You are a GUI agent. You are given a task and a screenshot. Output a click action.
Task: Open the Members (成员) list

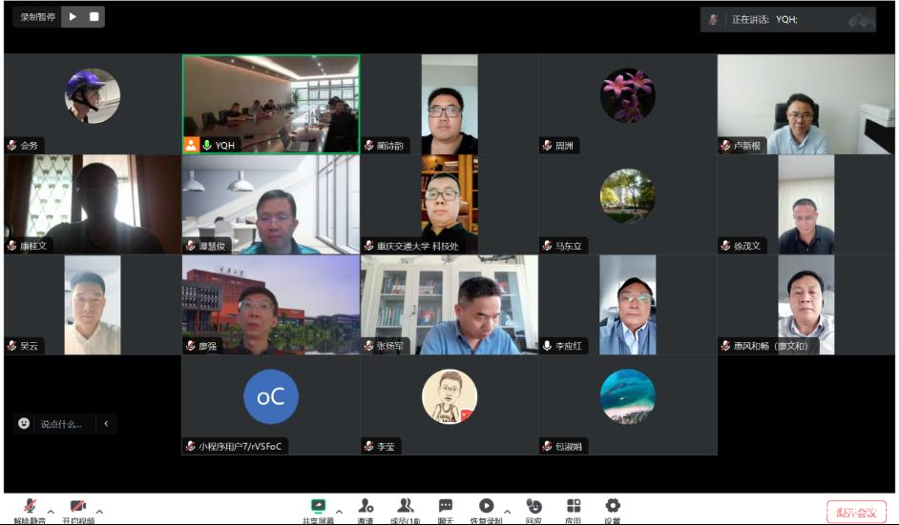click(406, 507)
